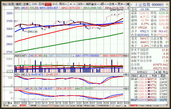The height and width of the screenshot is (109, 171).
Task: Open the 自选 watchlist dropdown
Action: (112, 4)
